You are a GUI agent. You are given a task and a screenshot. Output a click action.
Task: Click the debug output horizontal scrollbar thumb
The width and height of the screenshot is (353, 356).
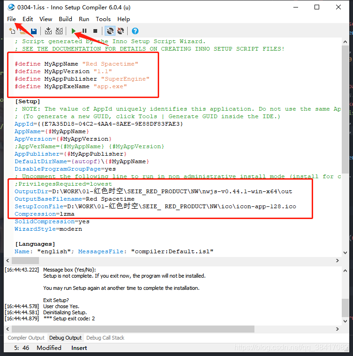coord(133,329)
